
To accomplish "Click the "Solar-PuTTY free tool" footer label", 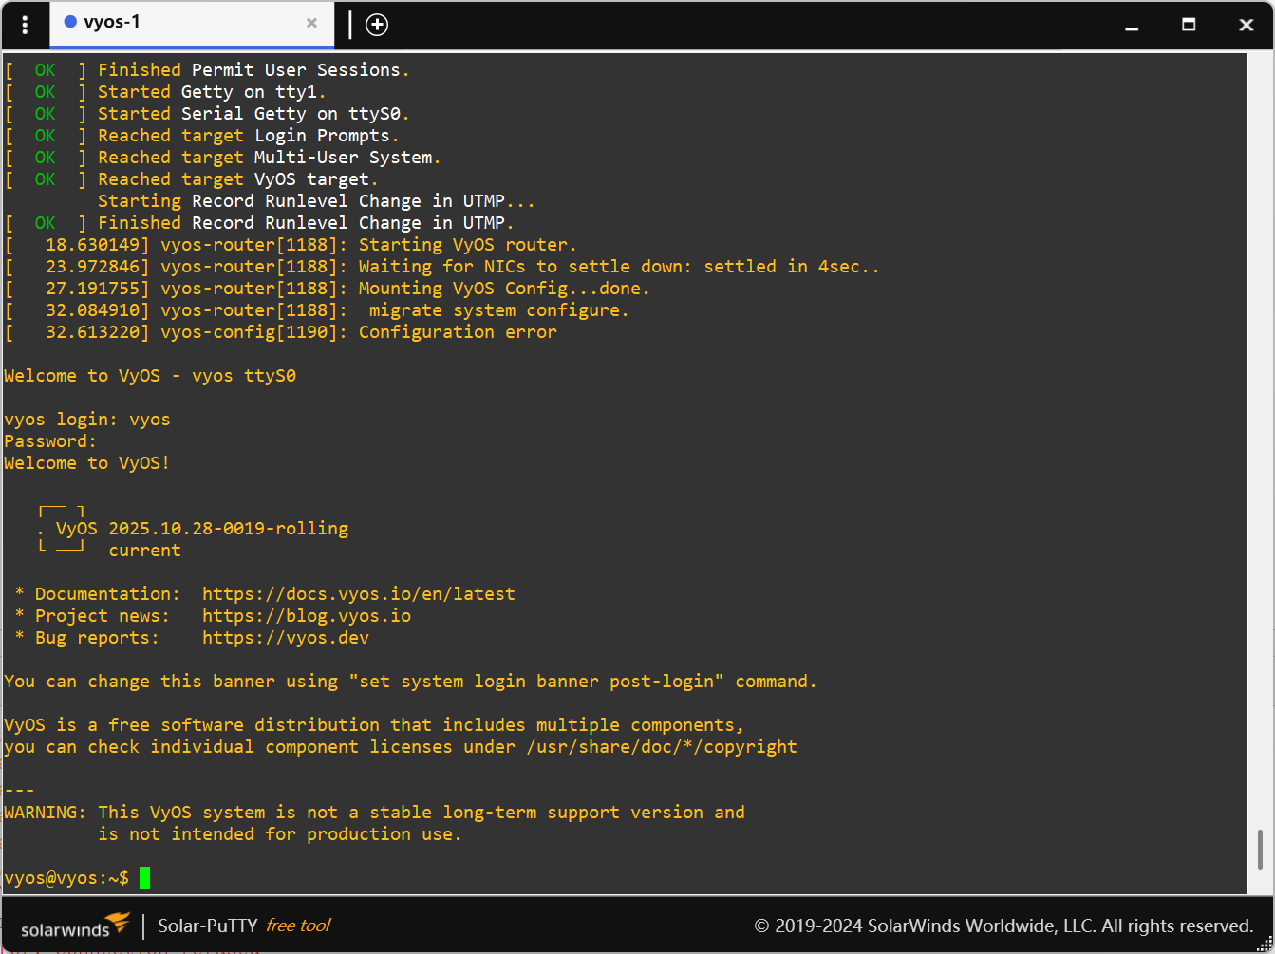I will (x=244, y=926).
